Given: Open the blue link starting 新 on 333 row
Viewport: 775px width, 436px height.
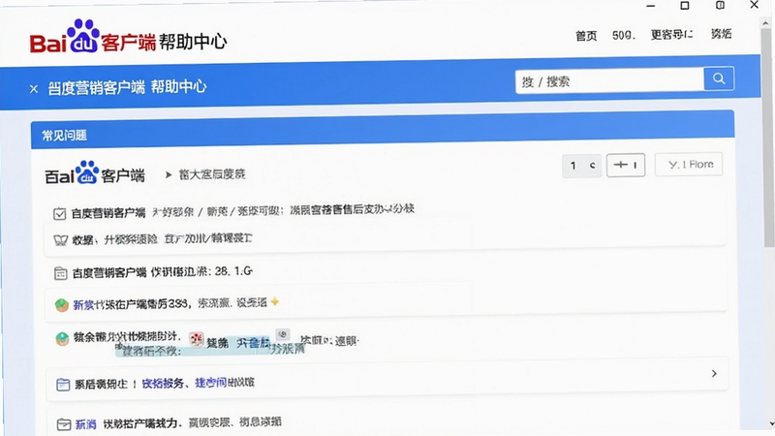Looking at the screenshot, I should 83,305.
